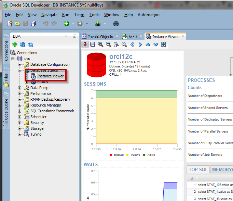
Task: Open dropdown arrow next to Back button
Action: [x=73, y=24]
